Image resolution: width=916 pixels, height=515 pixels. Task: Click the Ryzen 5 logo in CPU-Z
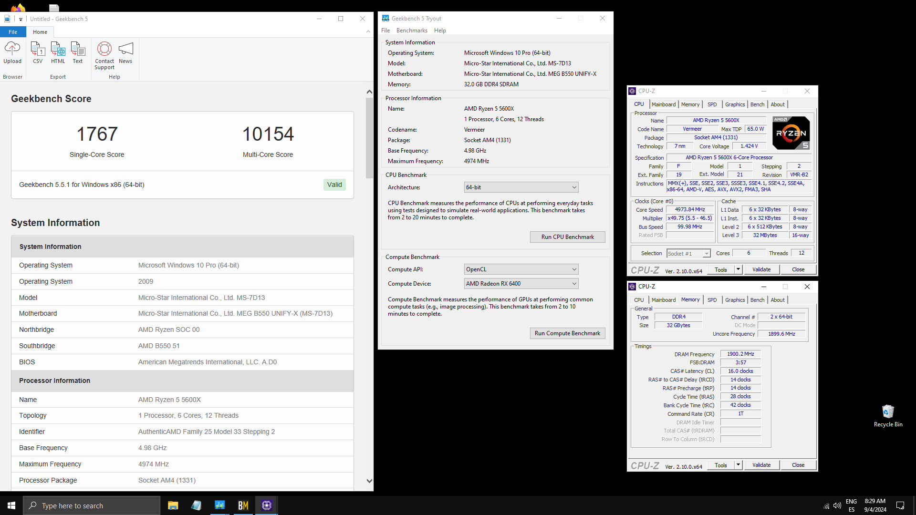791,133
